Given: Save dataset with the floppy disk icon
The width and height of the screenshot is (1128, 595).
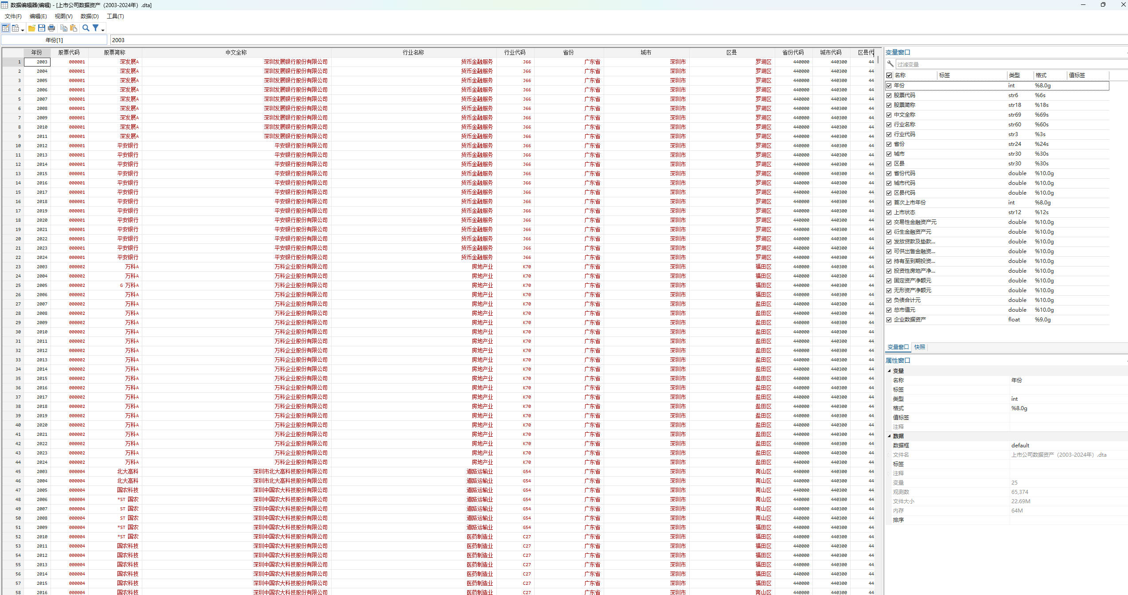Looking at the screenshot, I should tap(42, 28).
